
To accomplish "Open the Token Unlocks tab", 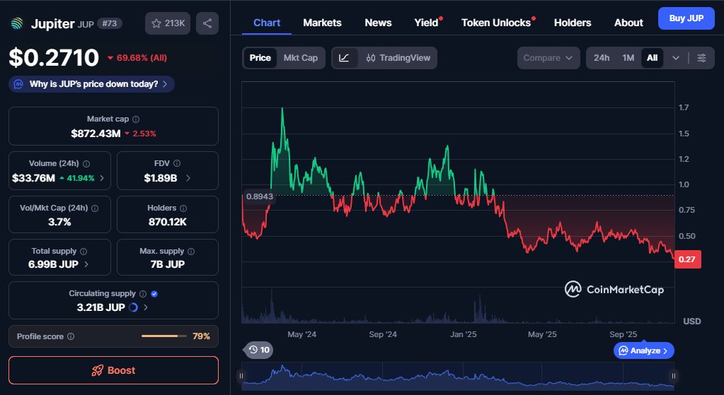I will (496, 23).
